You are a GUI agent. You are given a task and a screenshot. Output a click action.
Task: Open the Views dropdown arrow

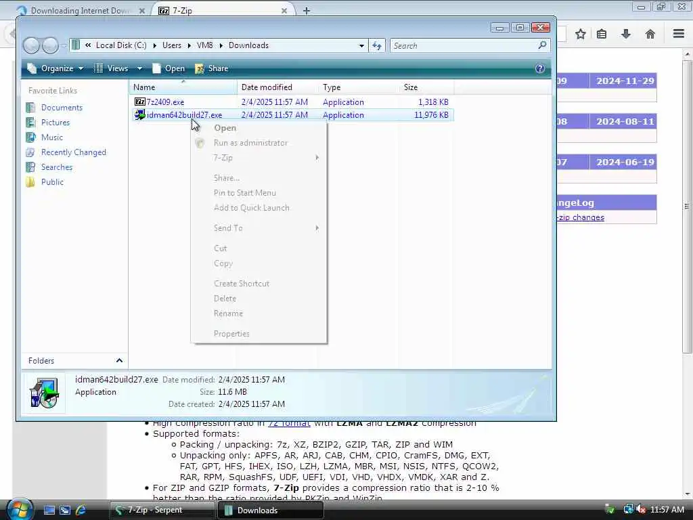pos(139,68)
